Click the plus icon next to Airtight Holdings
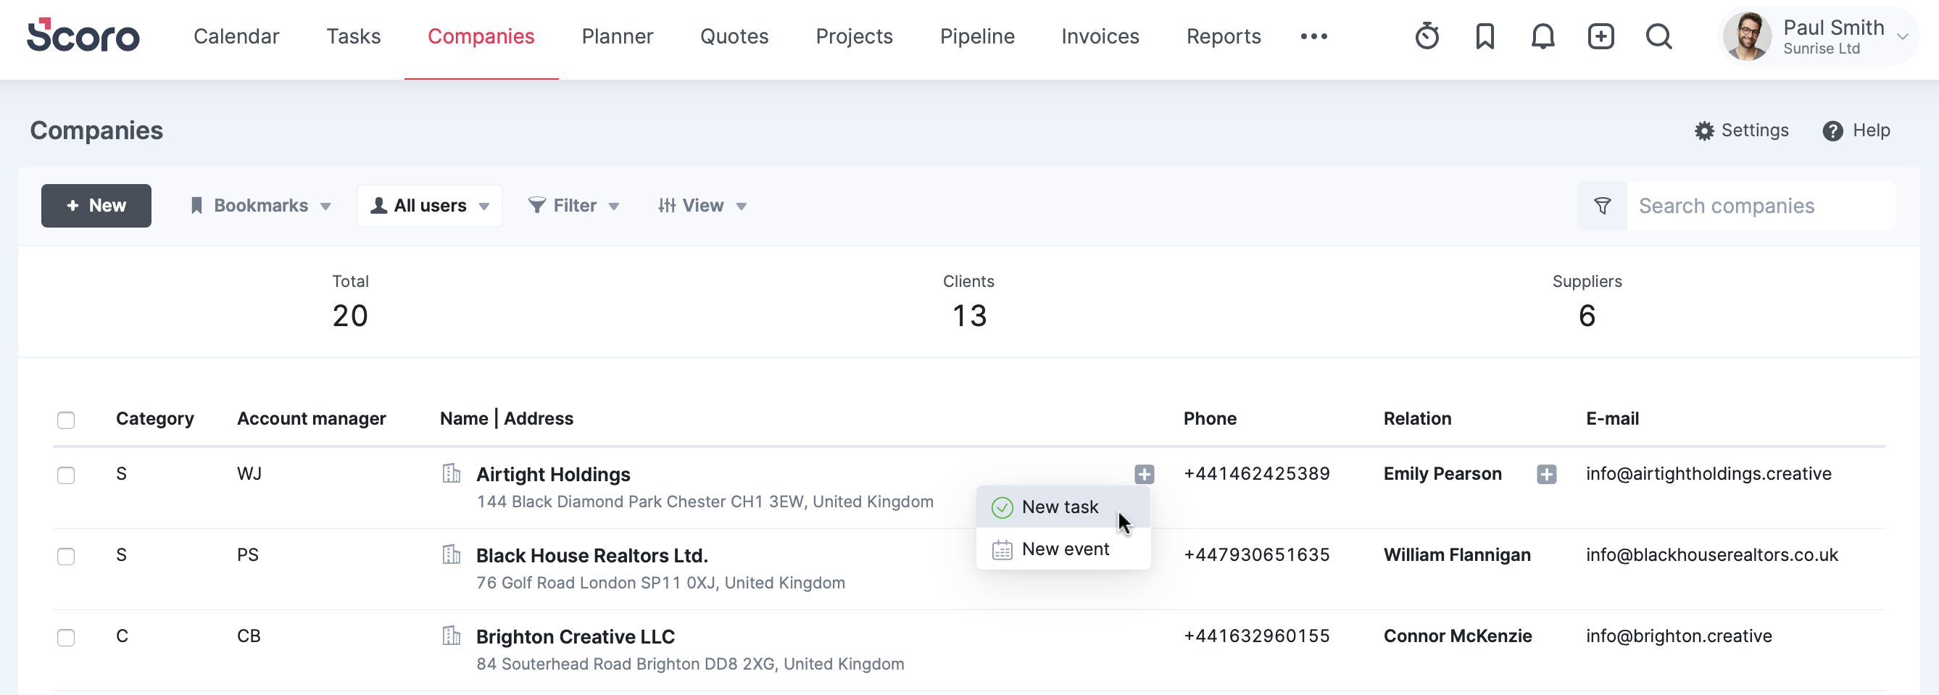 1144,474
